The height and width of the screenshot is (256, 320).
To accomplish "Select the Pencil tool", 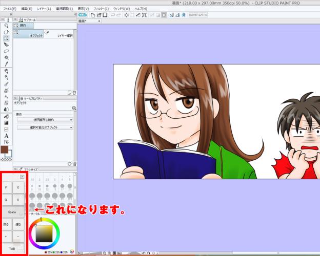I will [x=6, y=77].
